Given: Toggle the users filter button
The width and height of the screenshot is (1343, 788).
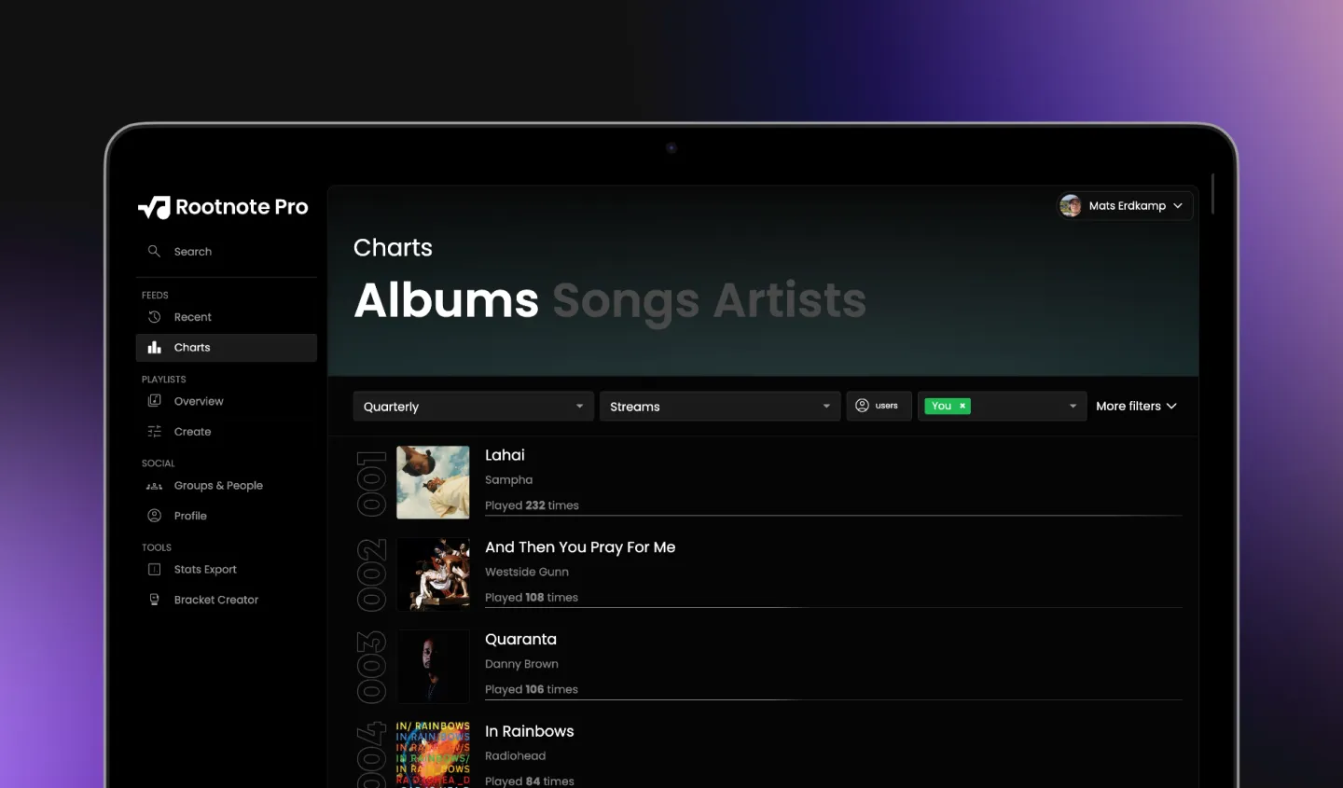Looking at the screenshot, I should coord(879,406).
